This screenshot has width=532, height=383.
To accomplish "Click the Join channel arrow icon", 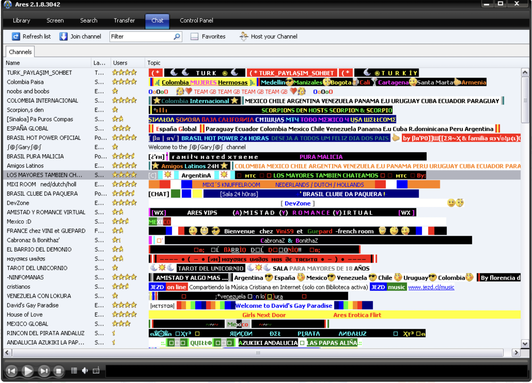I will point(63,36).
